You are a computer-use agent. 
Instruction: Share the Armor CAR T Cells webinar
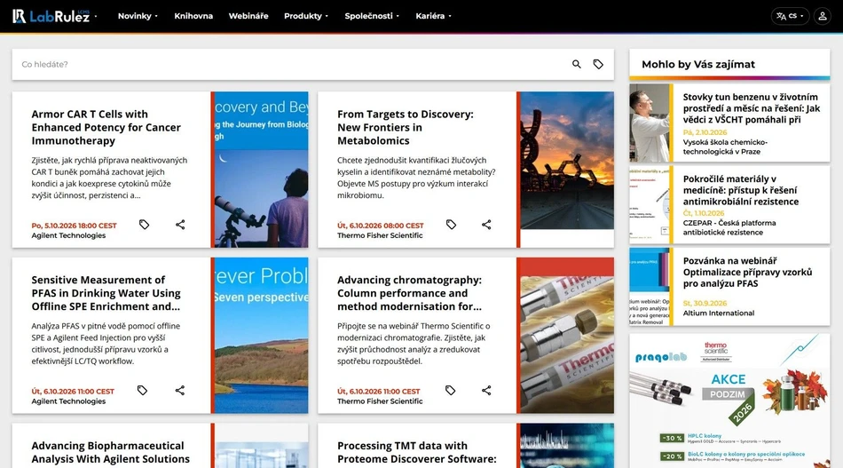pos(180,225)
